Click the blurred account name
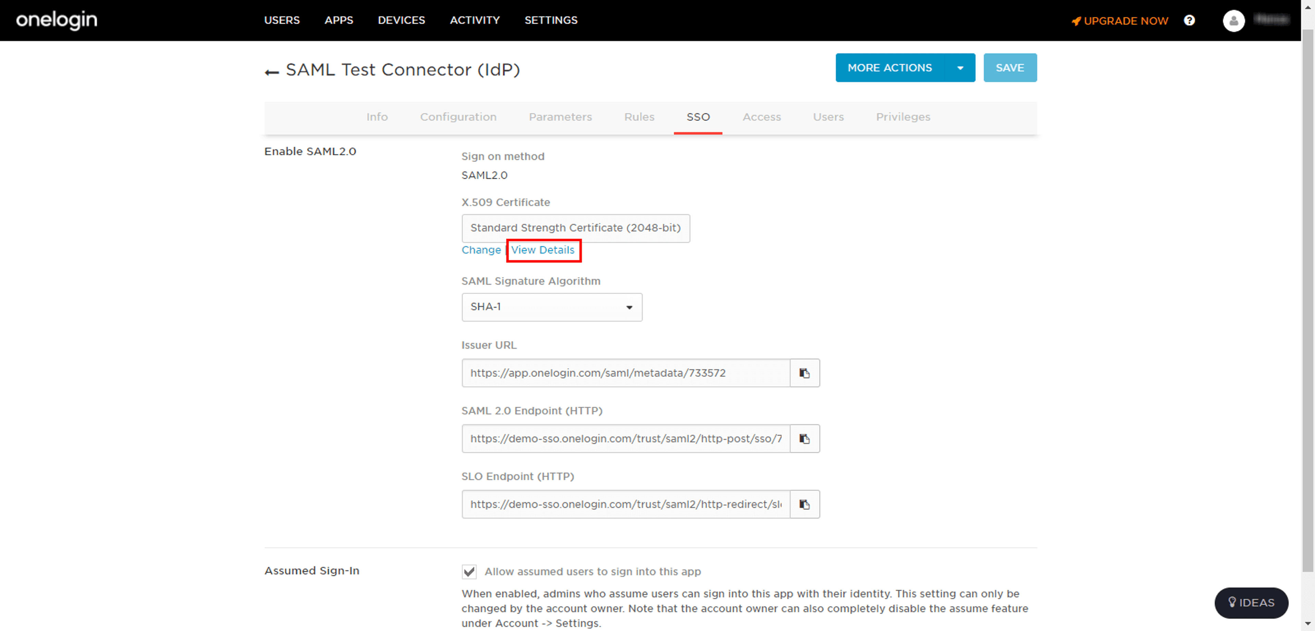Image resolution: width=1315 pixels, height=631 pixels. point(1272,20)
